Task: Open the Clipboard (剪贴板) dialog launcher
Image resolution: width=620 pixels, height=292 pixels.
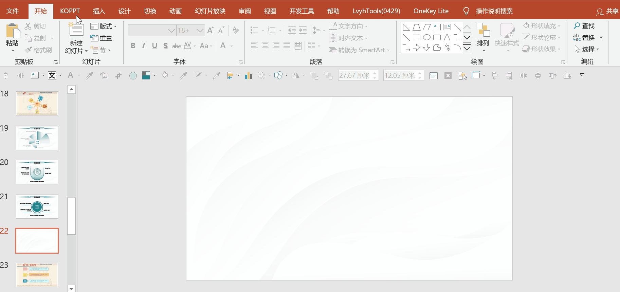Action: pyautogui.click(x=56, y=62)
